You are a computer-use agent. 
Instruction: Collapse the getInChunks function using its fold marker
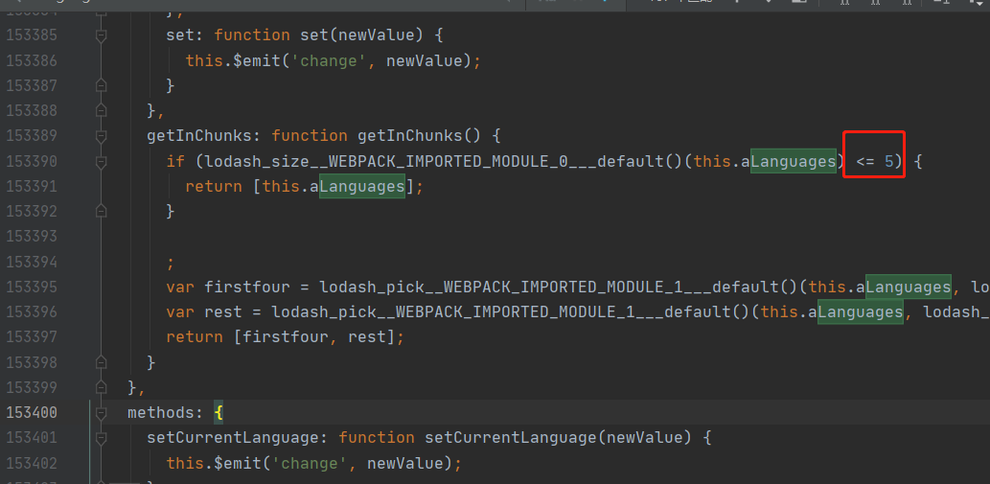(x=102, y=136)
